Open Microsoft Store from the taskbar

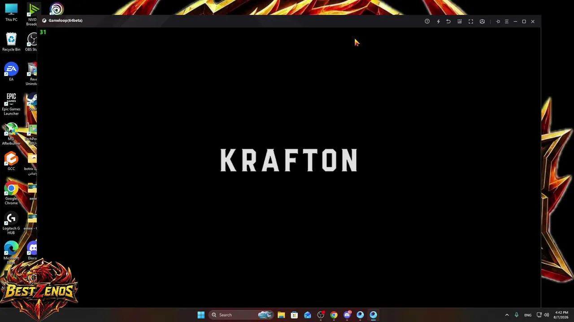point(294,315)
